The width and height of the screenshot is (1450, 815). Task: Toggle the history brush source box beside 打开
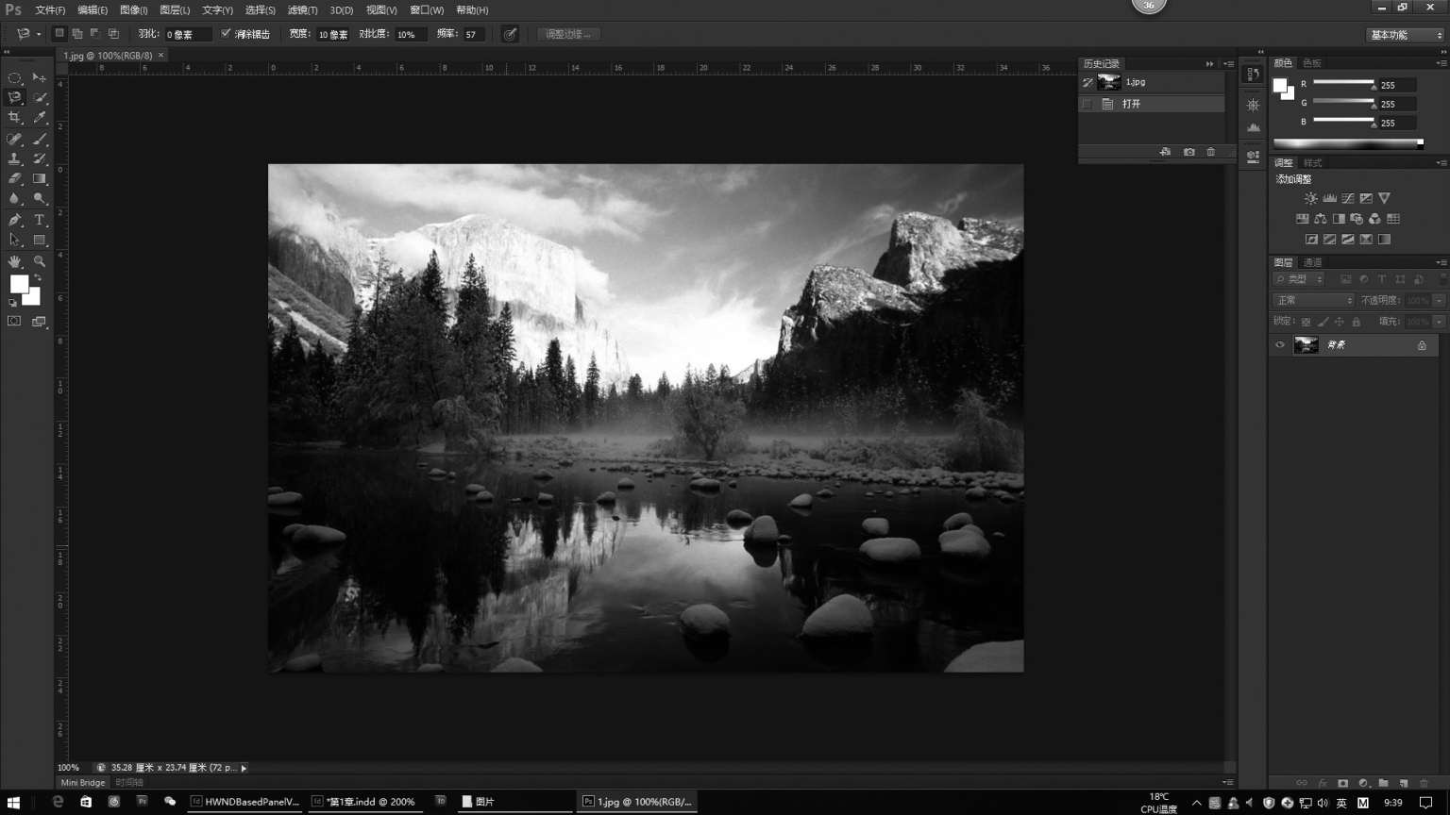pos(1087,104)
